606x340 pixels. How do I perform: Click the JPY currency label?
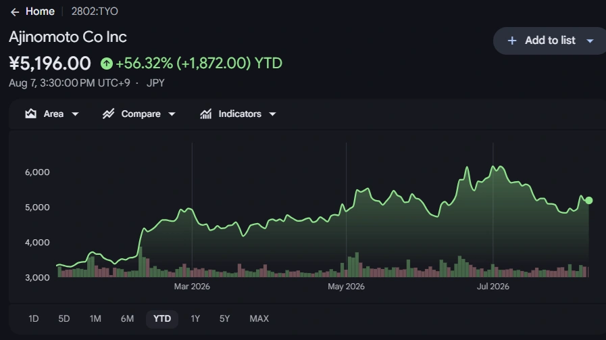155,83
